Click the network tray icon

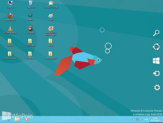click(x=137, y=119)
